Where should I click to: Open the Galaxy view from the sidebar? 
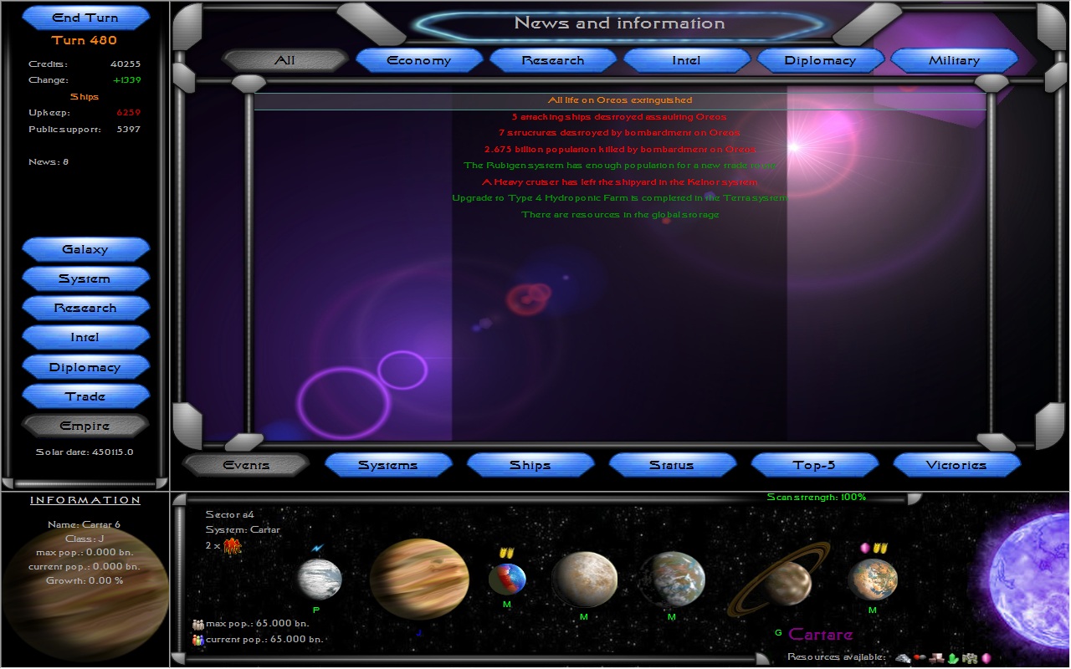85,249
